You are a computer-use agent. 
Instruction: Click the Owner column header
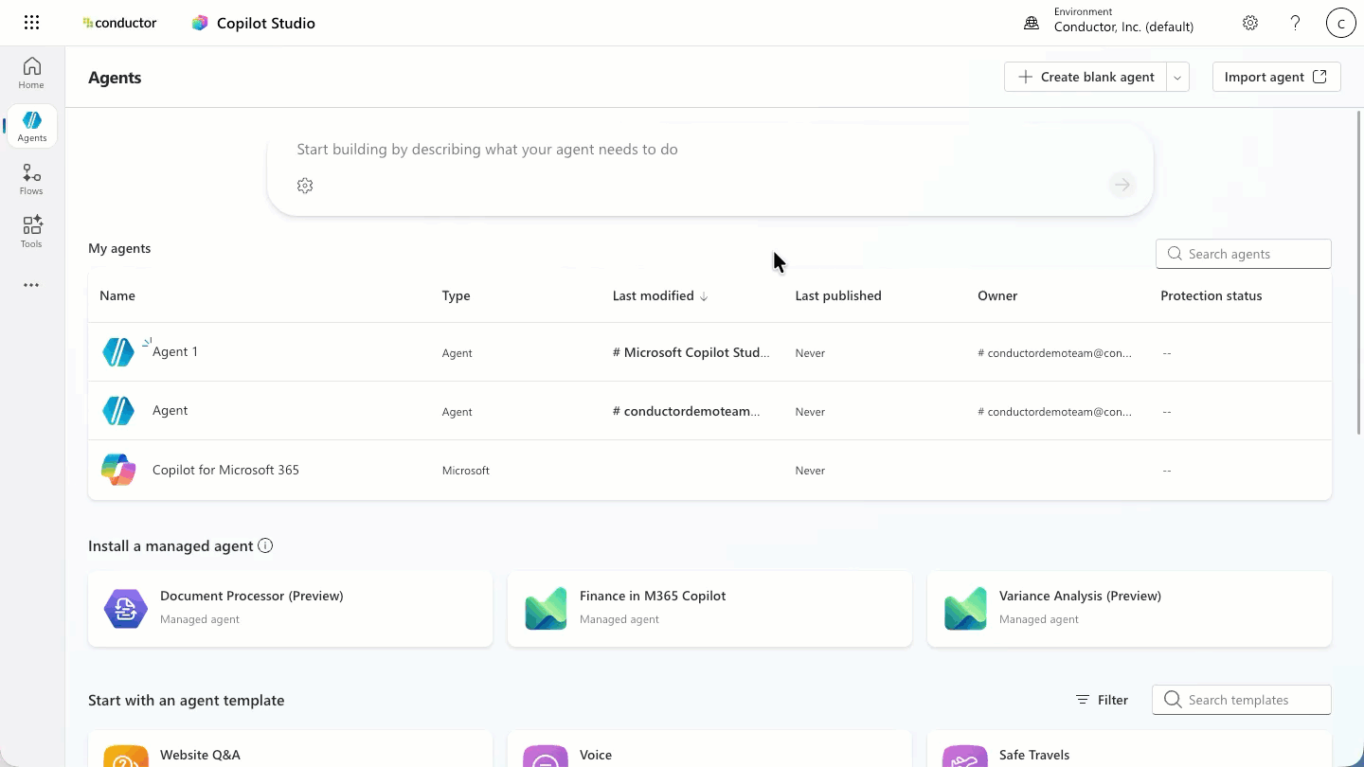[997, 295]
